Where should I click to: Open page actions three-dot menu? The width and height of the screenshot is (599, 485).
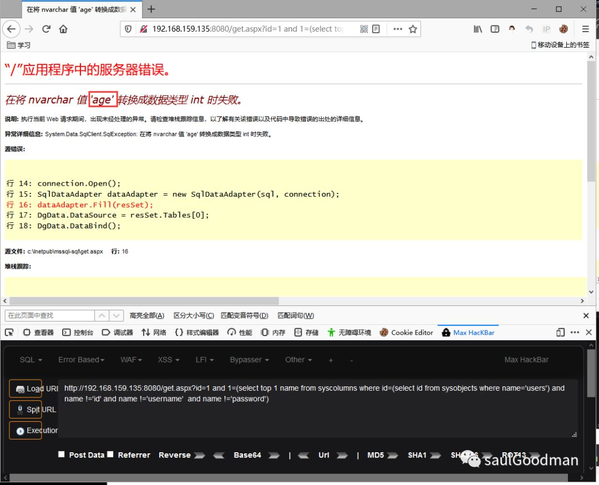(398, 29)
